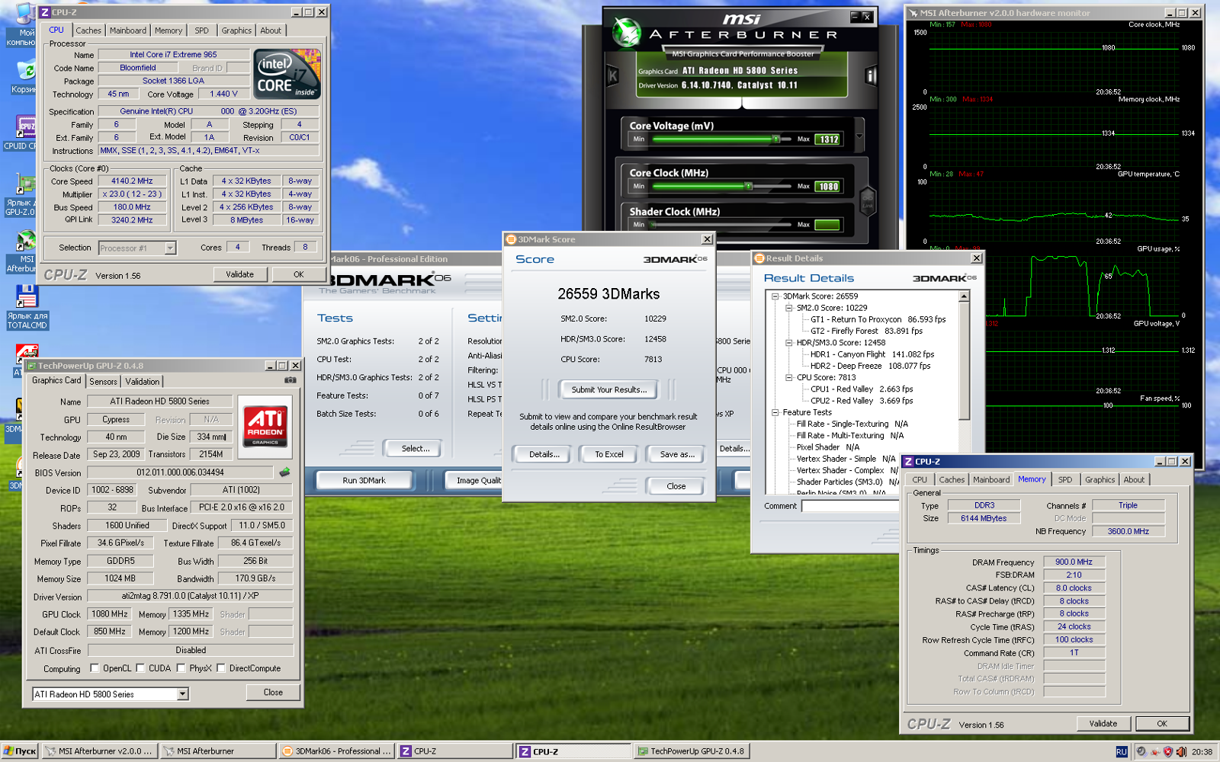Collapse SM2.0 Score: 10229 tree node

[x=789, y=308]
